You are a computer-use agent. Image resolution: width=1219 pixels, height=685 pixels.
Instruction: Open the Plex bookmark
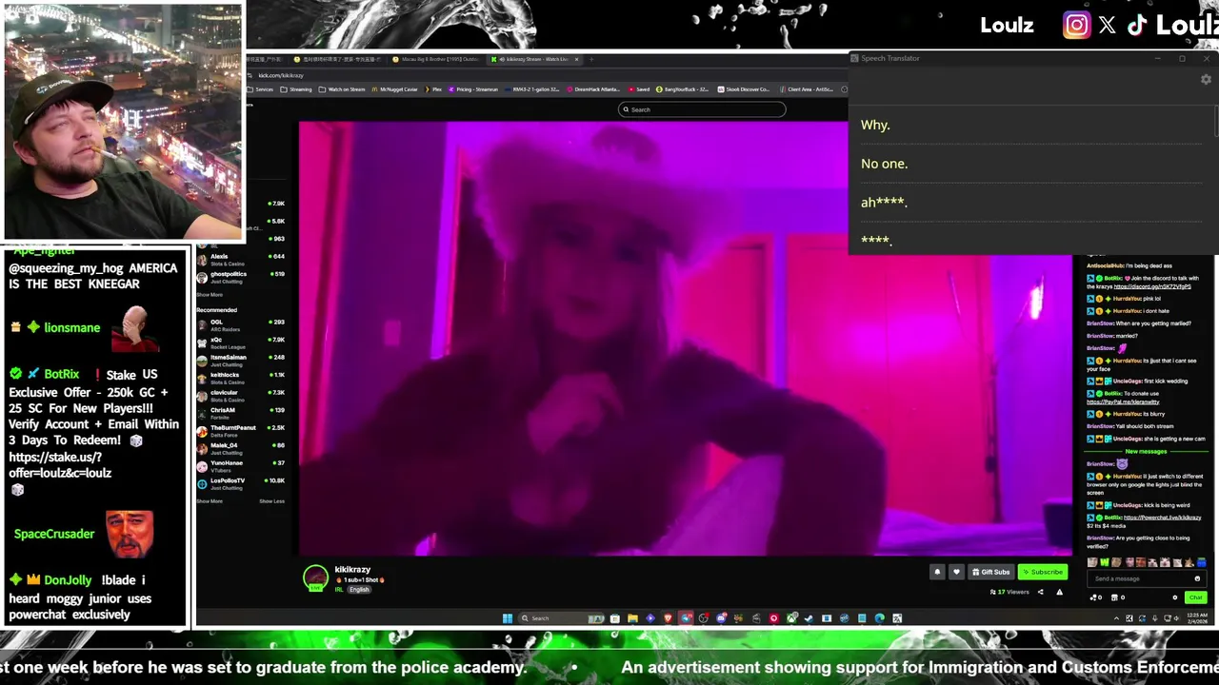tap(433, 89)
